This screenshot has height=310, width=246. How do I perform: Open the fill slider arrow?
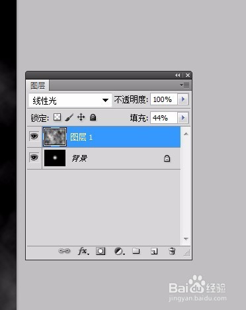coord(183,118)
